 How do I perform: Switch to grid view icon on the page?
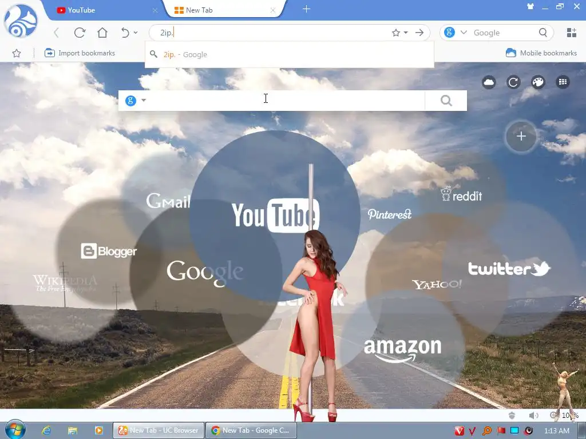click(563, 82)
